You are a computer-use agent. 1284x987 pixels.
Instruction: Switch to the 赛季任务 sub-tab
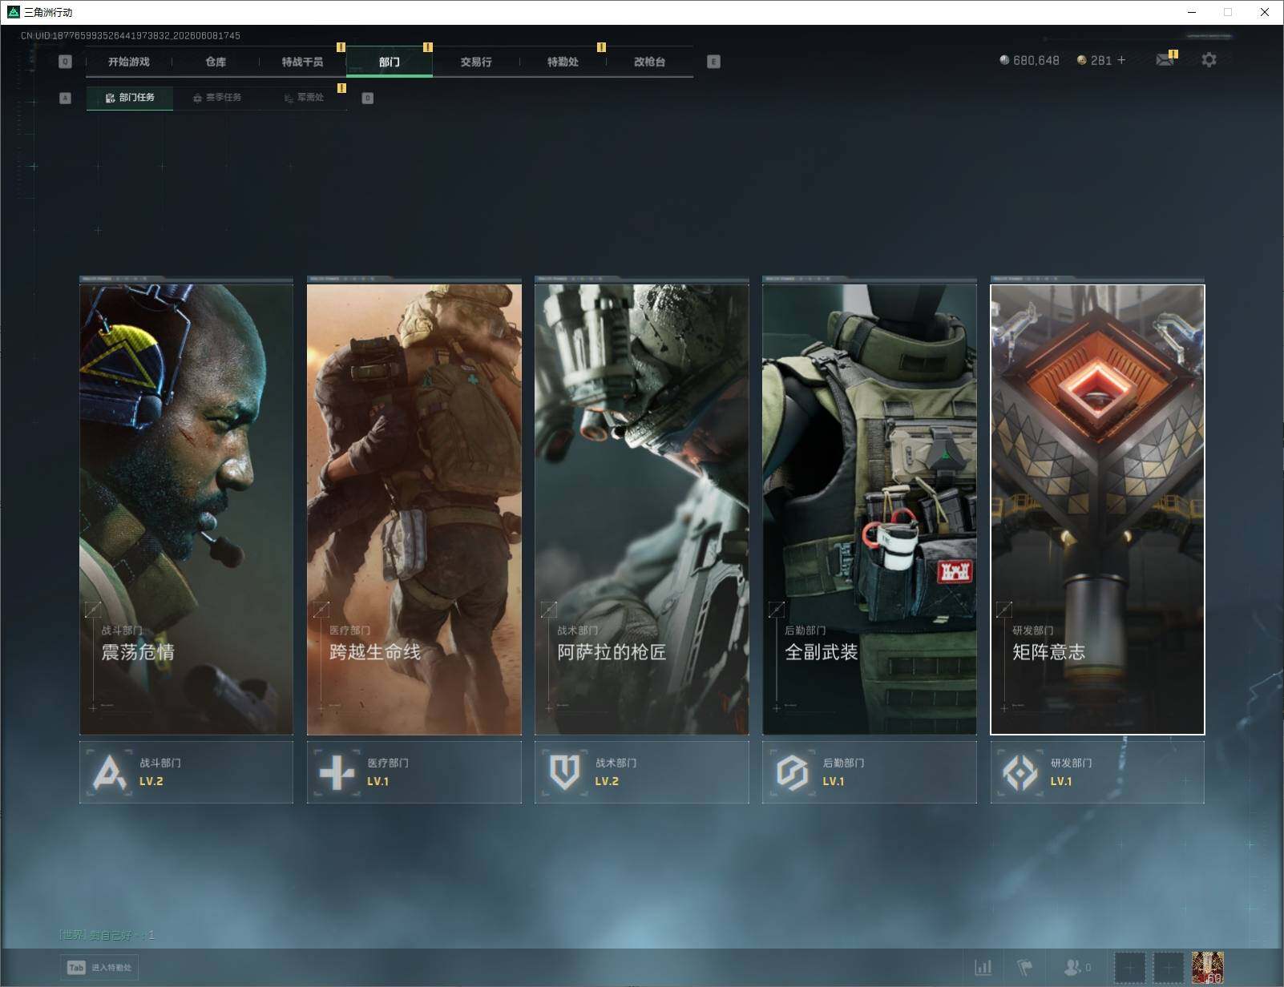(x=217, y=98)
